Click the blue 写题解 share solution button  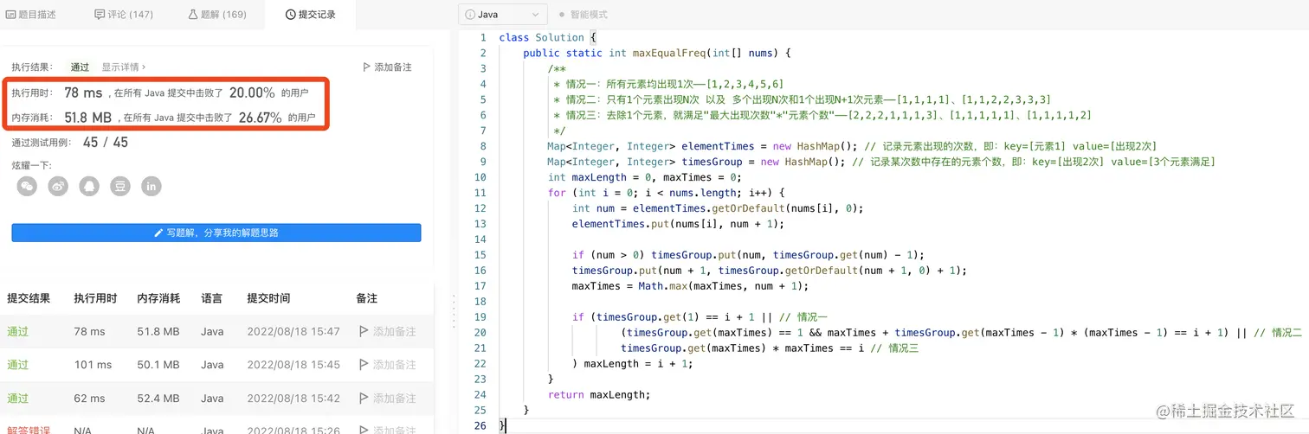pyautogui.click(x=216, y=233)
